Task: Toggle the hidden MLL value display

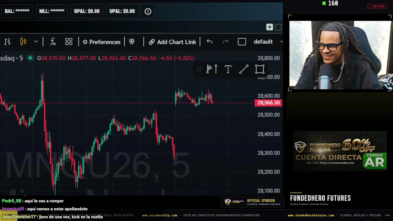Action: point(52,11)
